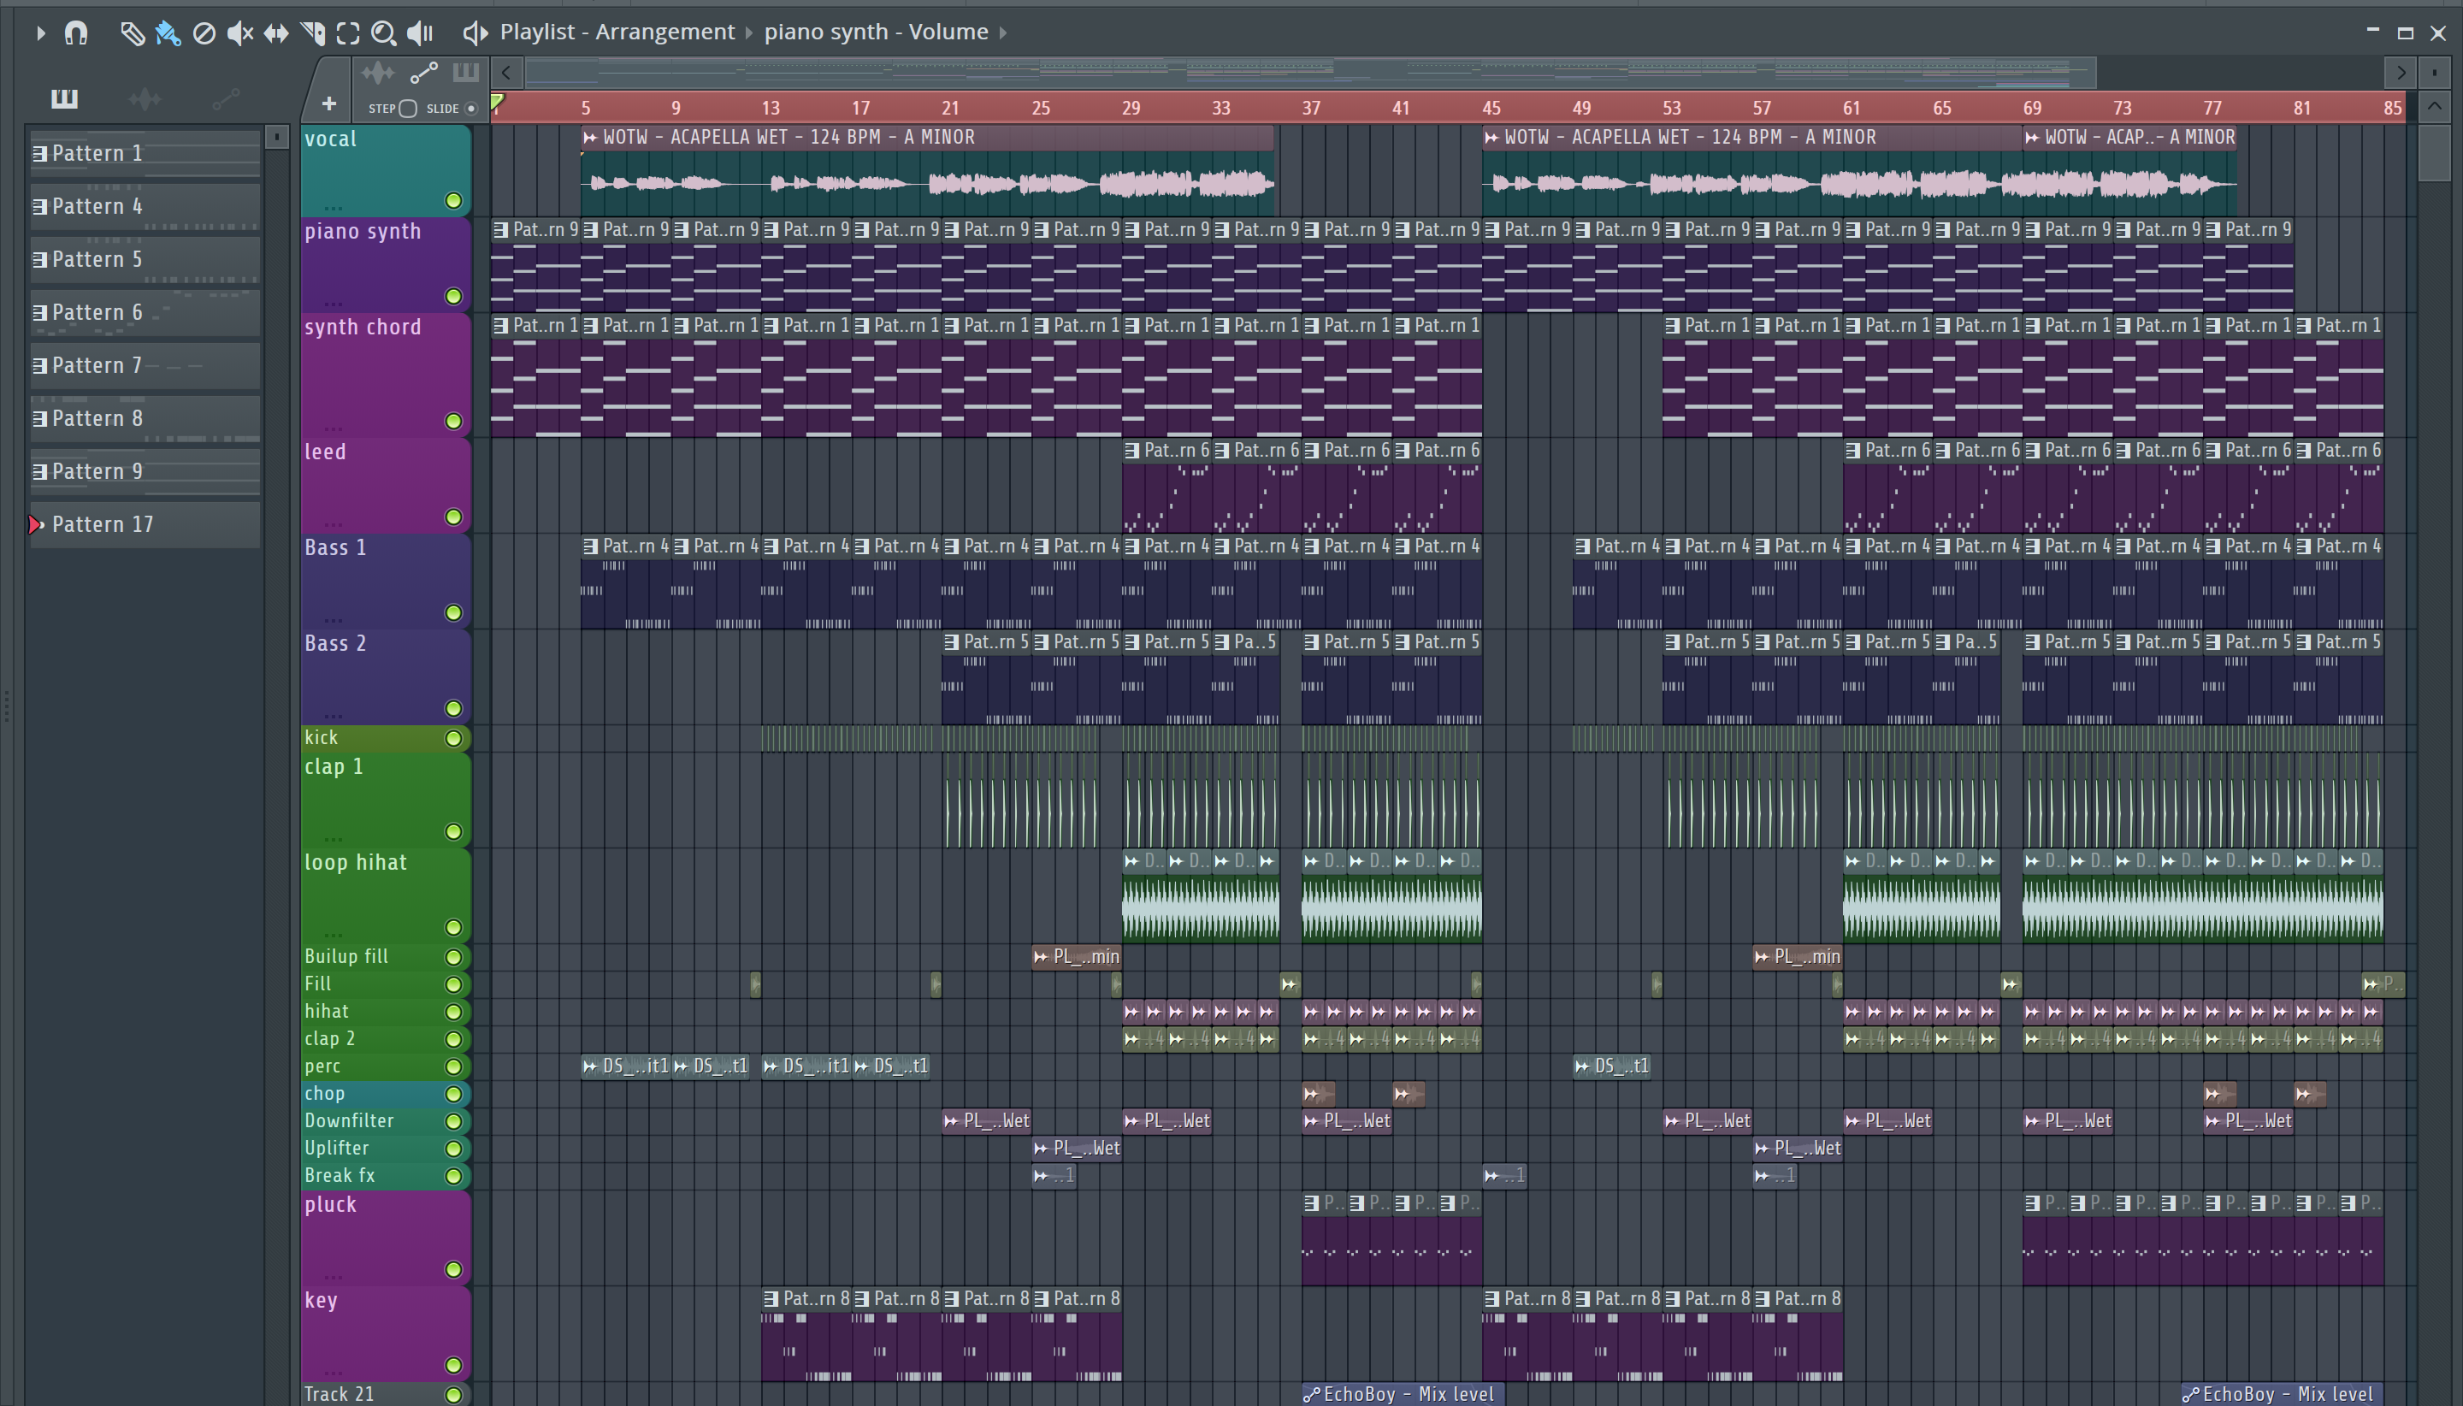The width and height of the screenshot is (2463, 1406).
Task: Select the Slice tool
Action: coord(313,32)
